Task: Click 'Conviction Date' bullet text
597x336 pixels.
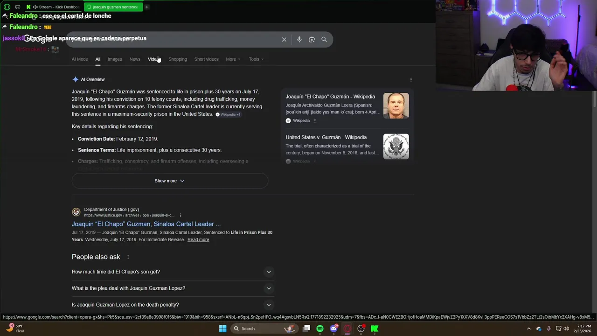Action: (x=118, y=139)
